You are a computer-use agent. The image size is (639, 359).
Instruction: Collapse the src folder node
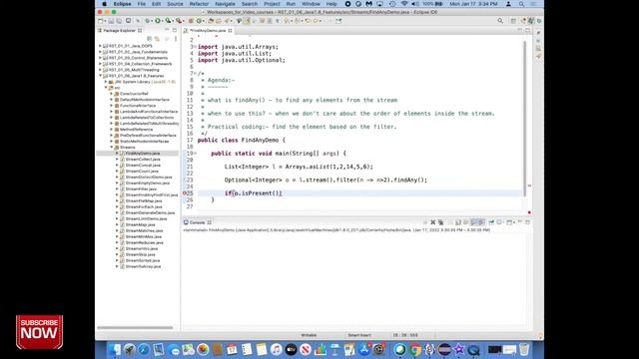coord(106,88)
